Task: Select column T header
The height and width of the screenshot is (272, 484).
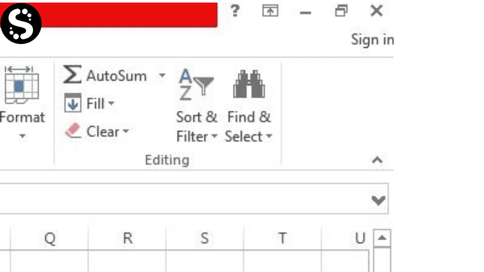Action: pos(282,238)
